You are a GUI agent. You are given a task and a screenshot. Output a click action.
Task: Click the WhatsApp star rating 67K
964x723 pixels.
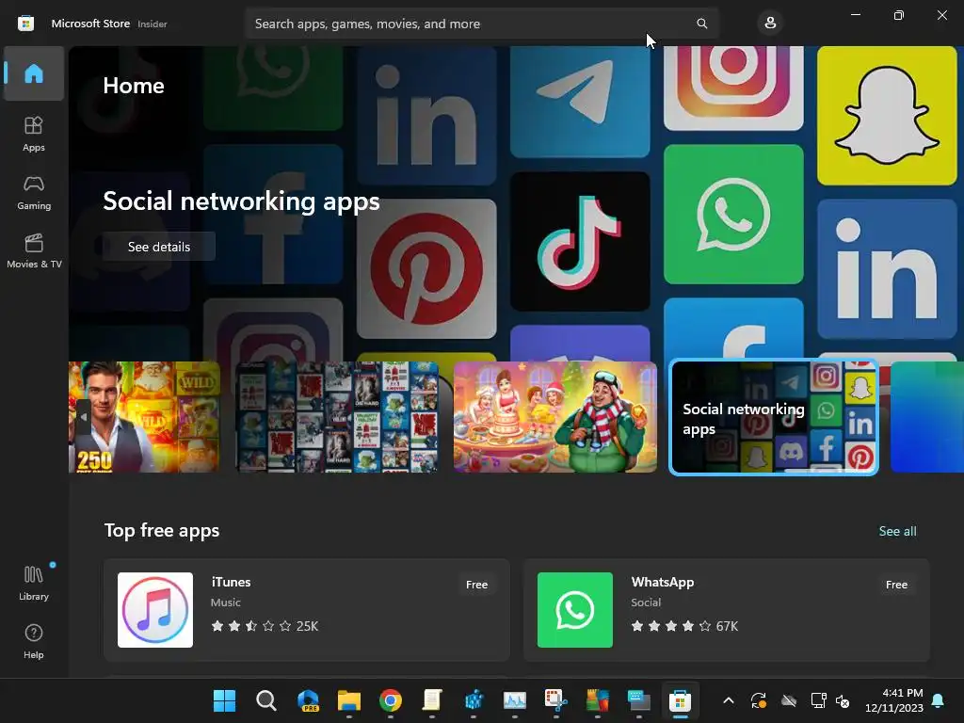pyautogui.click(x=684, y=626)
